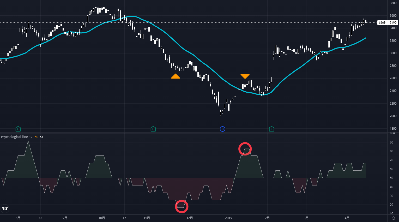Open chart settings gear icon
The height and width of the screenshot is (222, 399).
(393, 218)
